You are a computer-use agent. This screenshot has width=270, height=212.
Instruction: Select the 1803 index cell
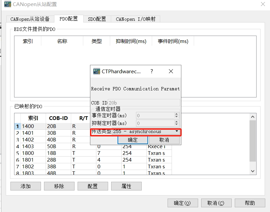33,173
